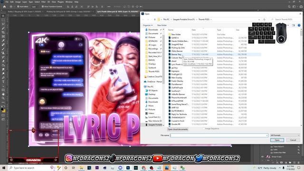Toggle visibility of the bottom group layer

coord(262,157)
